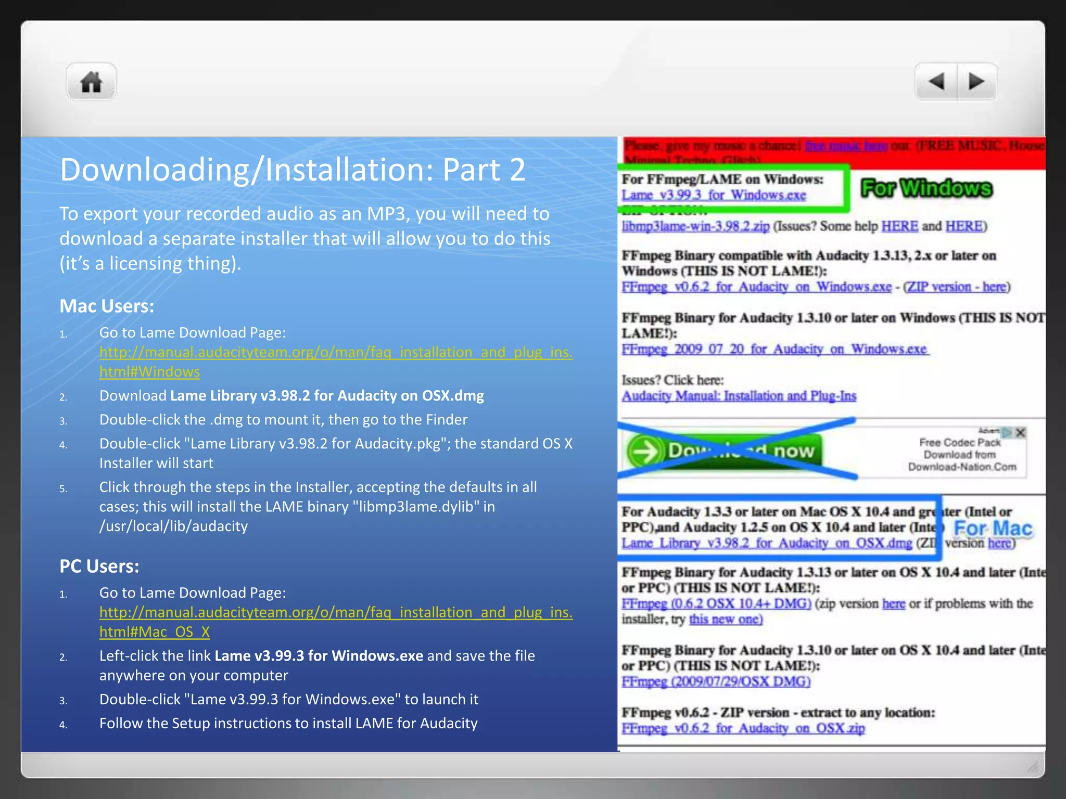Go to previous slide arrow
This screenshot has width=1066, height=799.
[936, 82]
